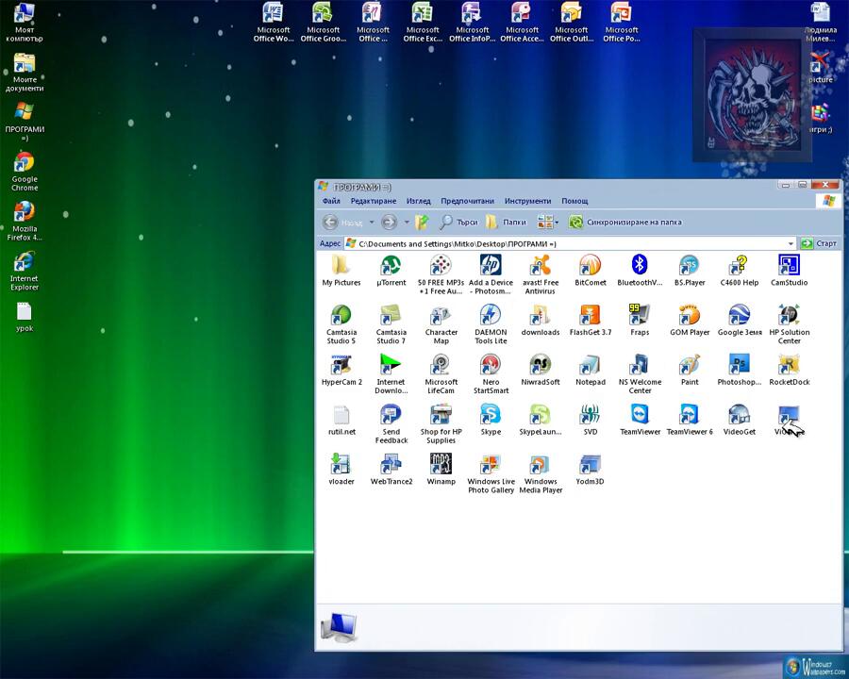The height and width of the screenshot is (679, 849).
Task: Click inside the address path field
Action: 566,243
